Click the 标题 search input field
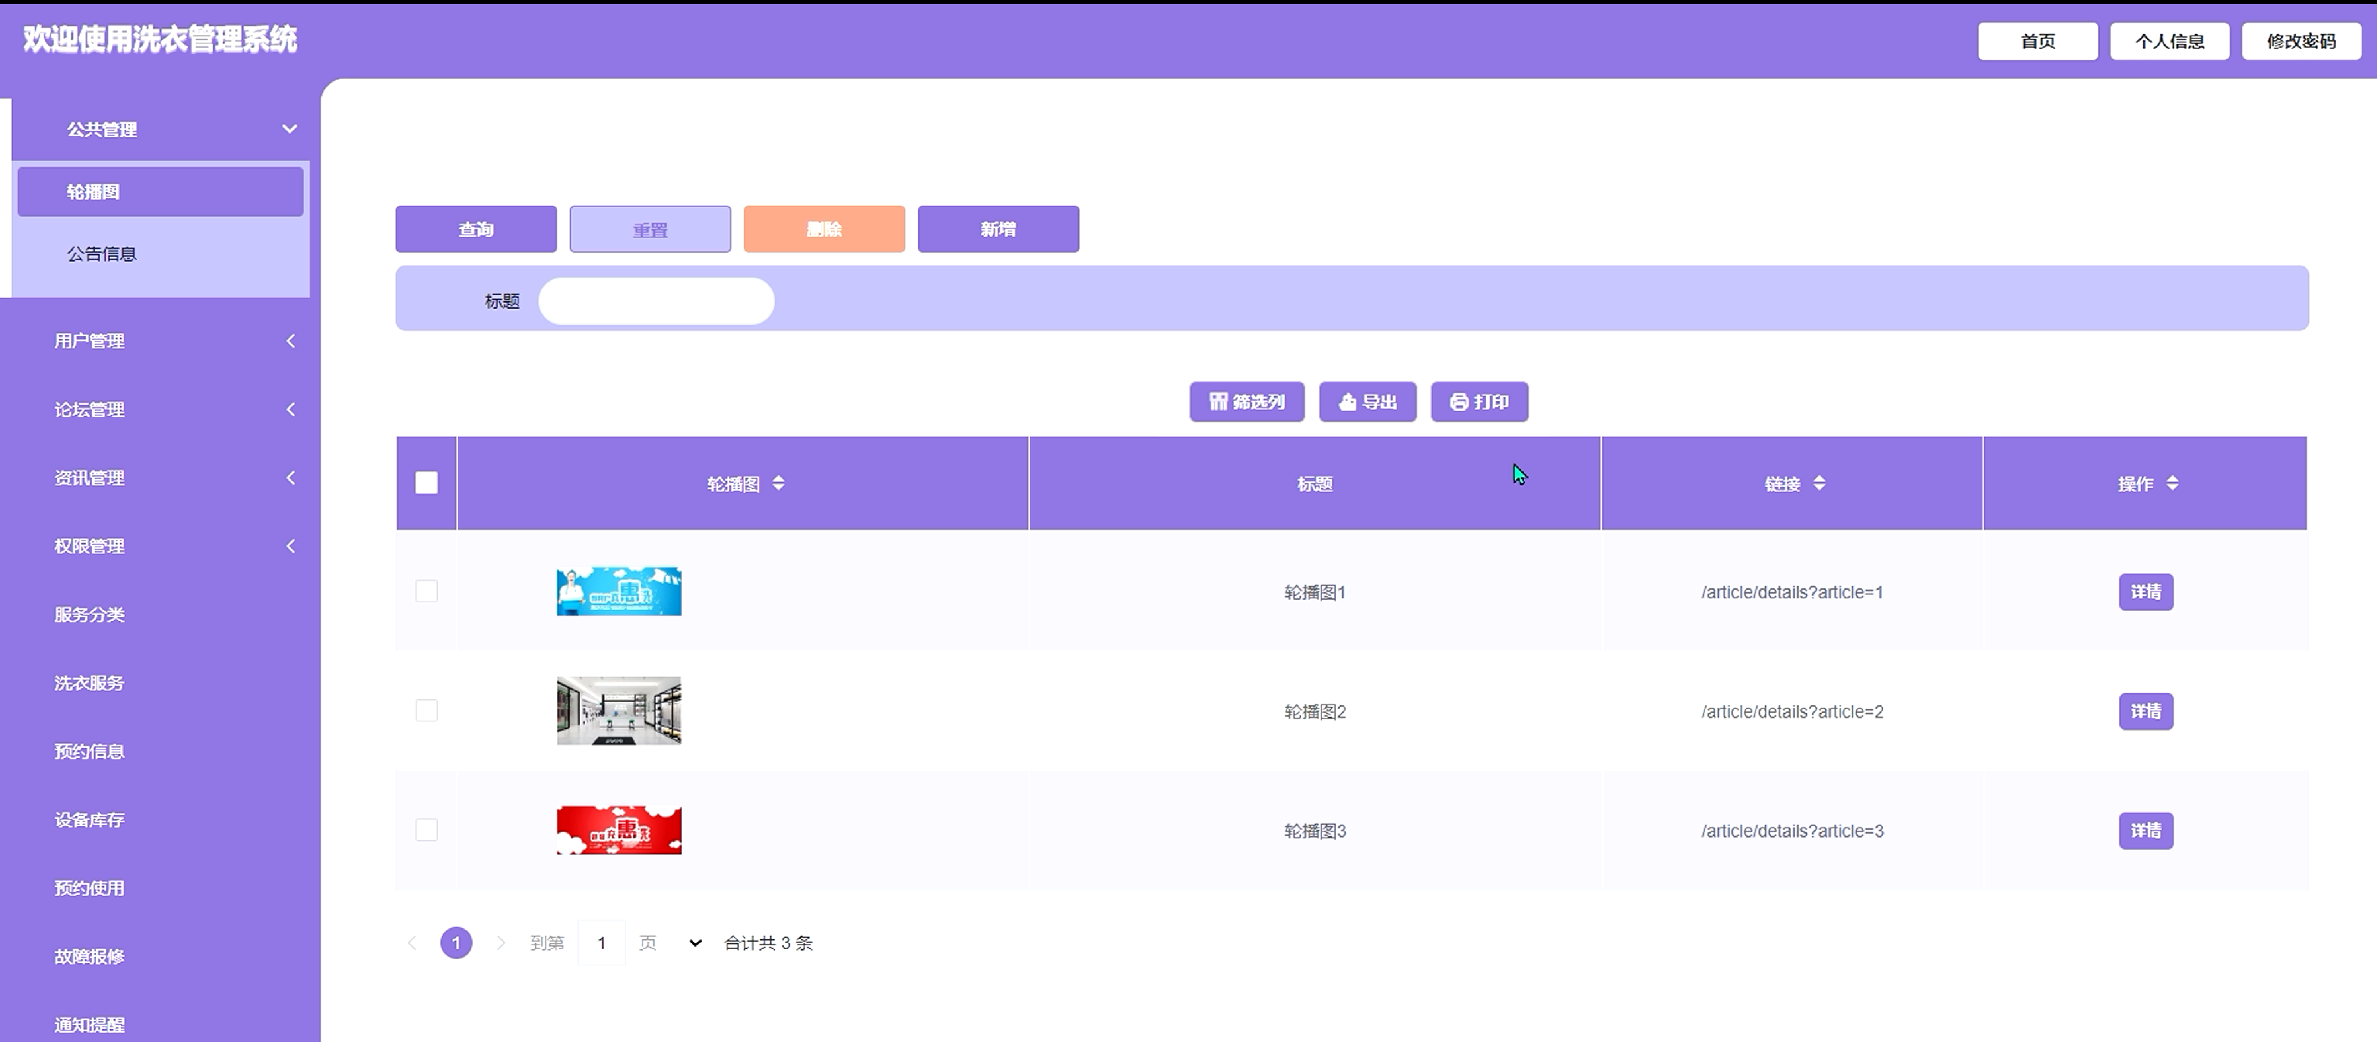This screenshot has width=2377, height=1042. (x=656, y=301)
